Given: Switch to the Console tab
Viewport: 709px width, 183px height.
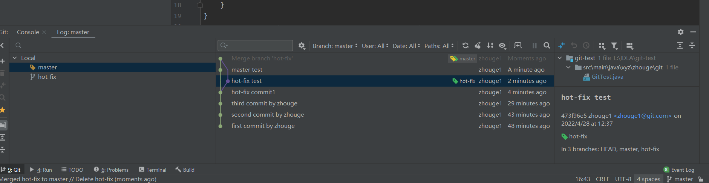Looking at the screenshot, I should click(x=28, y=32).
